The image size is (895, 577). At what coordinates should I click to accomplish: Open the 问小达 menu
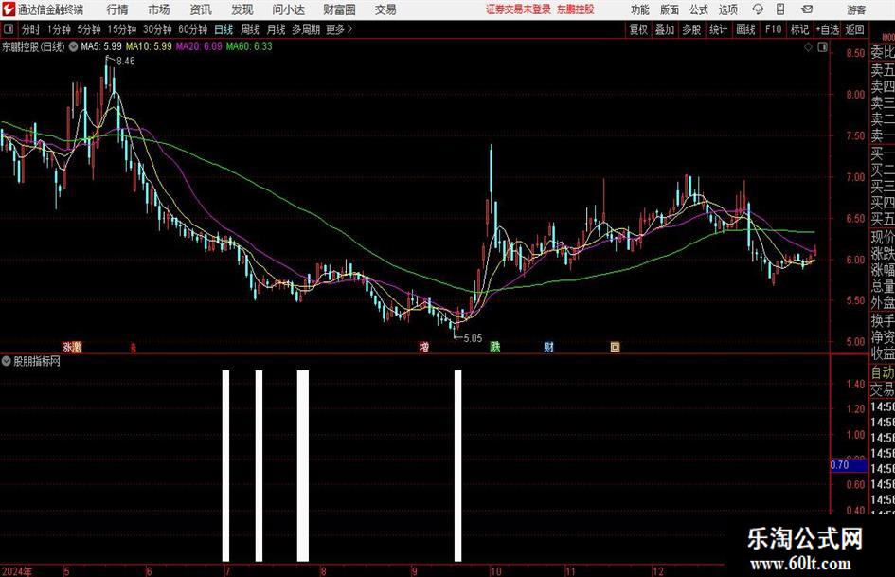click(288, 9)
